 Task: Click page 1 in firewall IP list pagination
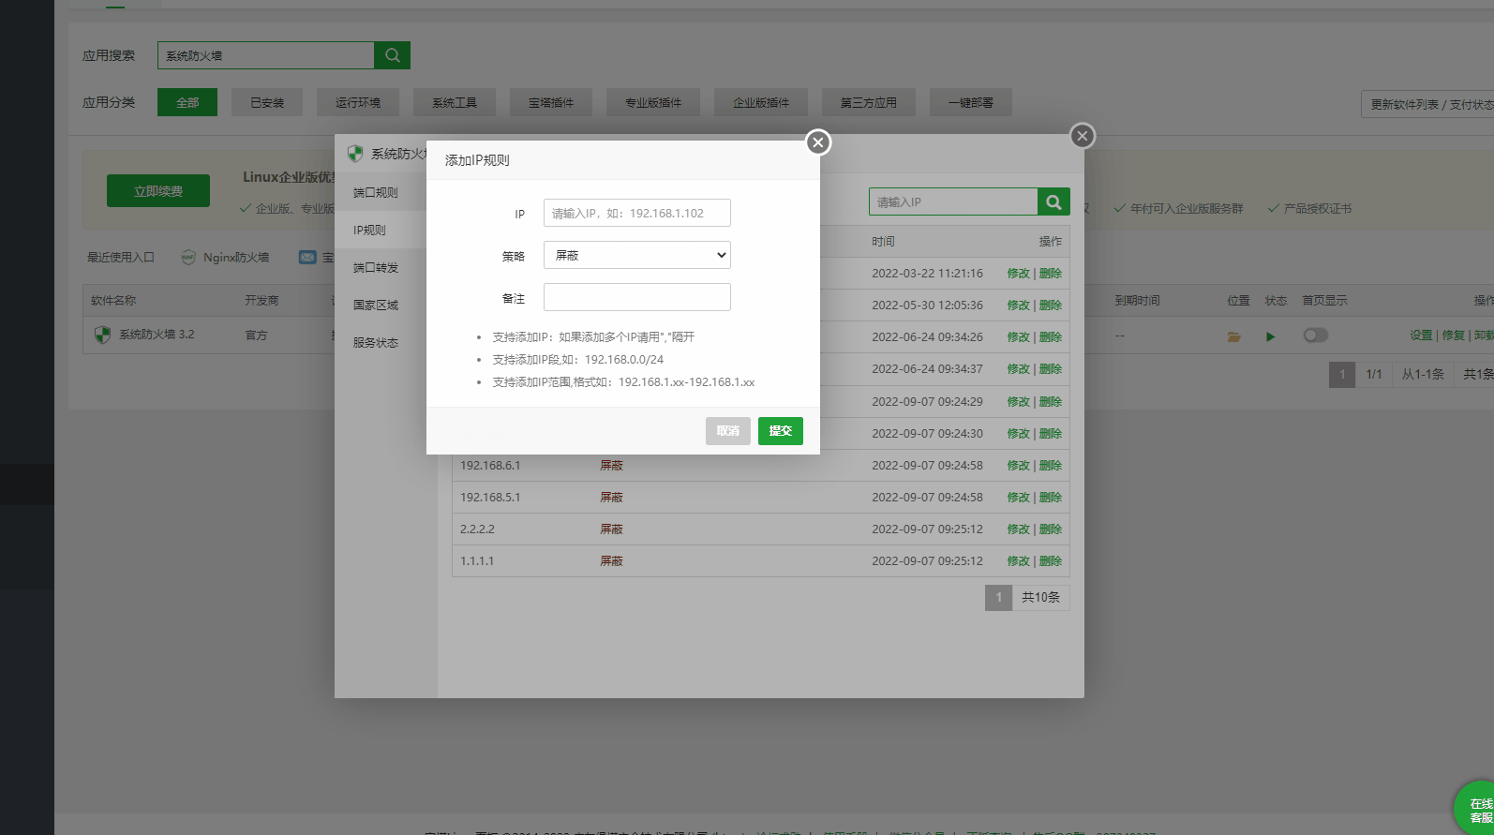point(999,598)
